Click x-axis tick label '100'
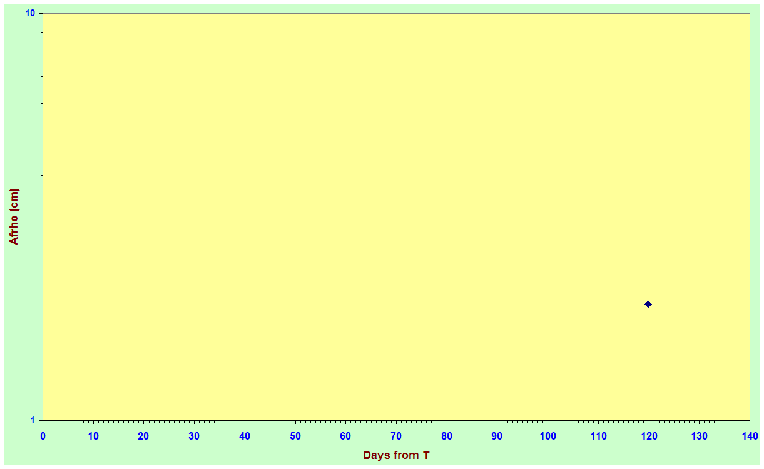This screenshot has height=469, width=764. [x=548, y=436]
